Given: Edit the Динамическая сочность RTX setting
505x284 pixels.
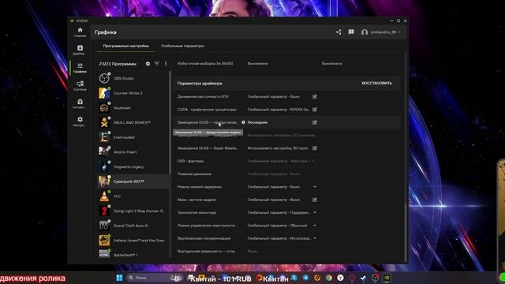Looking at the screenshot, I should point(314,96).
